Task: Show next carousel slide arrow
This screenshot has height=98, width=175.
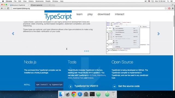Action: (x=159, y=34)
